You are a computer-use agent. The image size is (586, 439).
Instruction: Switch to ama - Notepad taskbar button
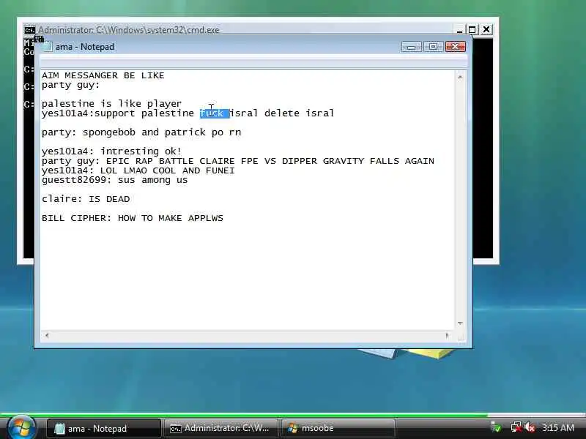coord(103,429)
